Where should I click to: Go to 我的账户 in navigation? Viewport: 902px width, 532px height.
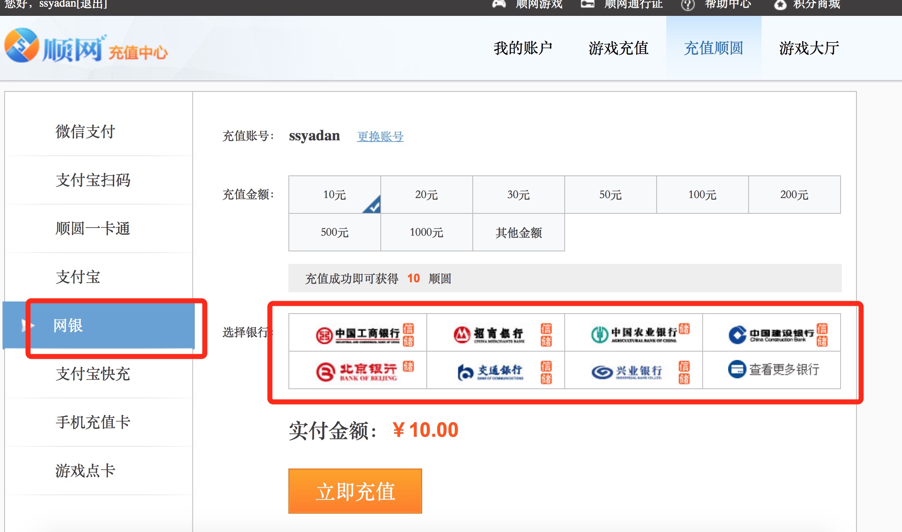pyautogui.click(x=523, y=48)
